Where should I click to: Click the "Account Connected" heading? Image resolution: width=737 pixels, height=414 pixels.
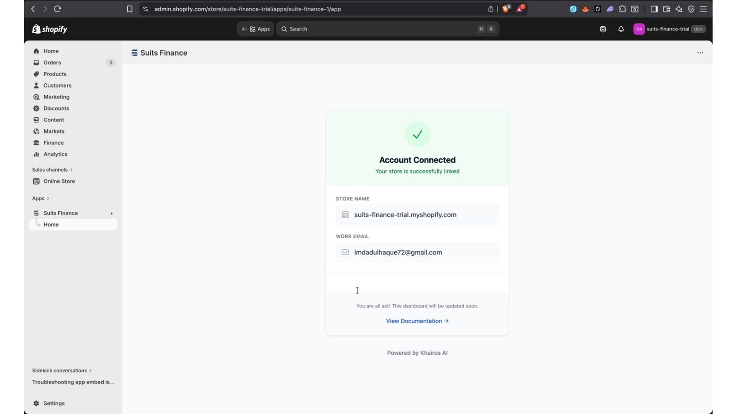[x=417, y=160]
